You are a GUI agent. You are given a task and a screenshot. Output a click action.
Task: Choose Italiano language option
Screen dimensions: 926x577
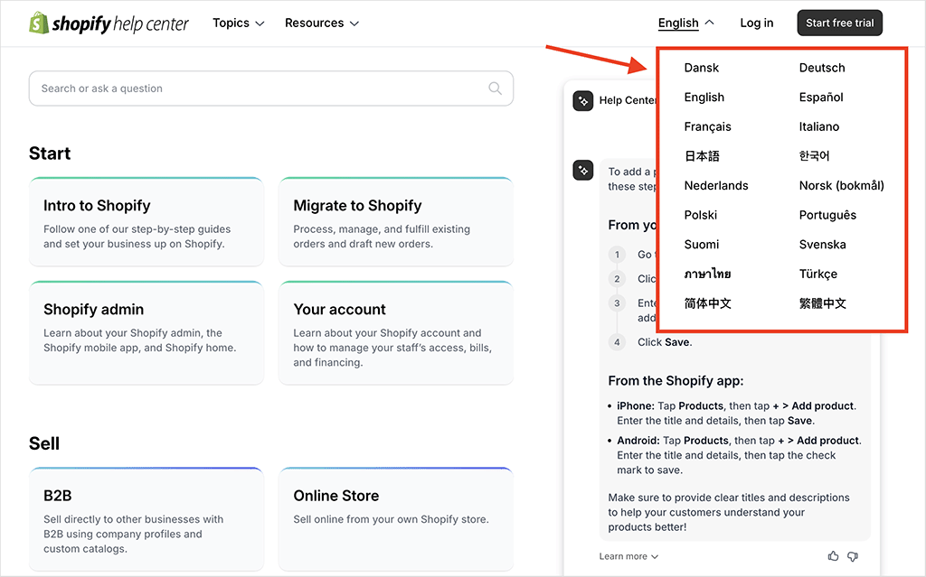(818, 126)
